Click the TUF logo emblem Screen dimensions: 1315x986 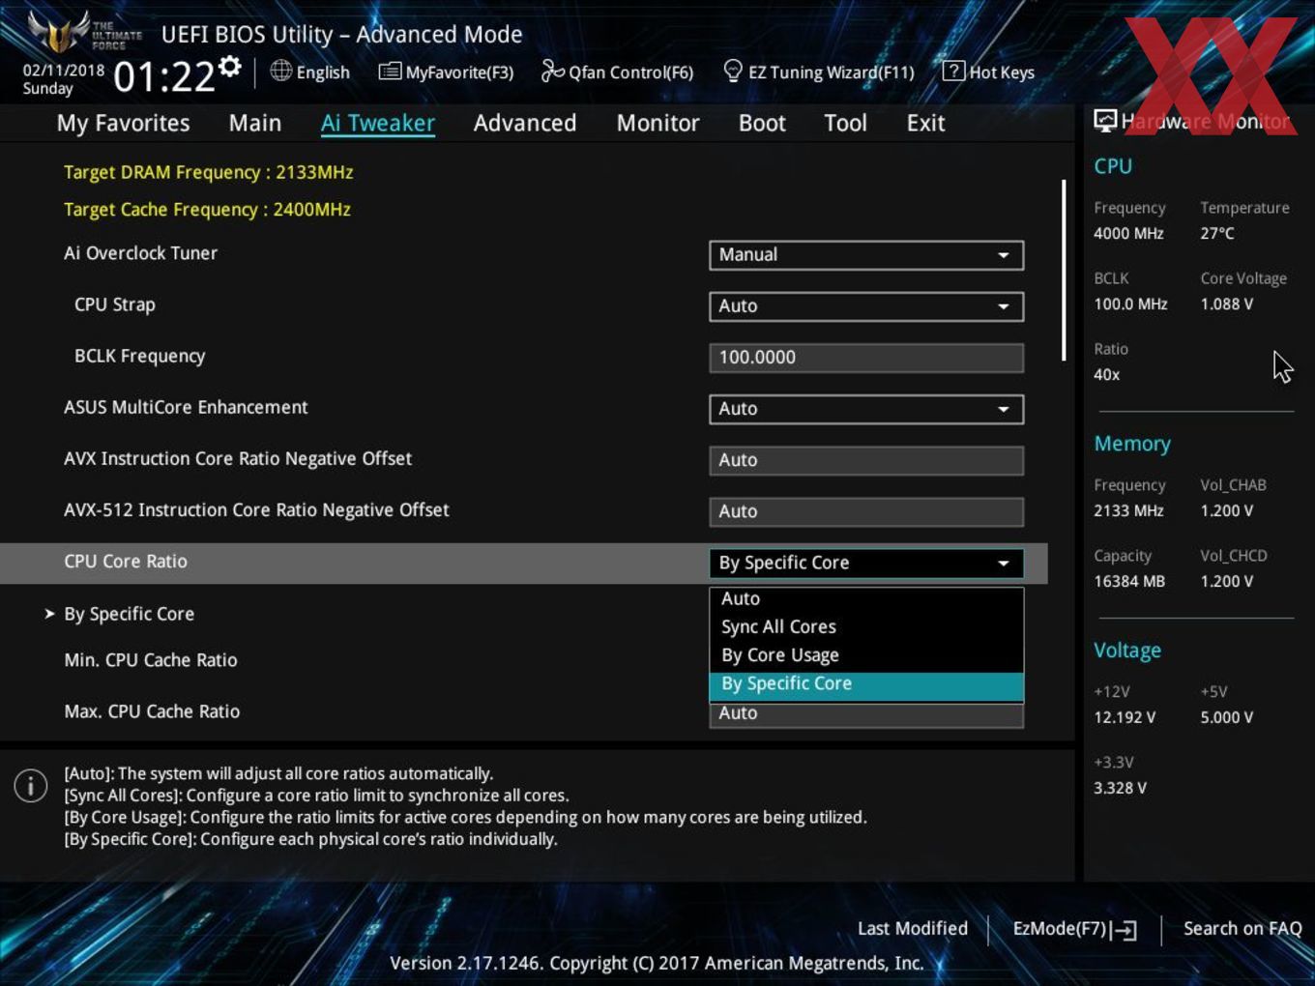tap(60, 33)
